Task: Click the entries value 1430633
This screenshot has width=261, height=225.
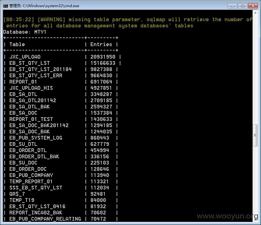Action: (x=101, y=119)
